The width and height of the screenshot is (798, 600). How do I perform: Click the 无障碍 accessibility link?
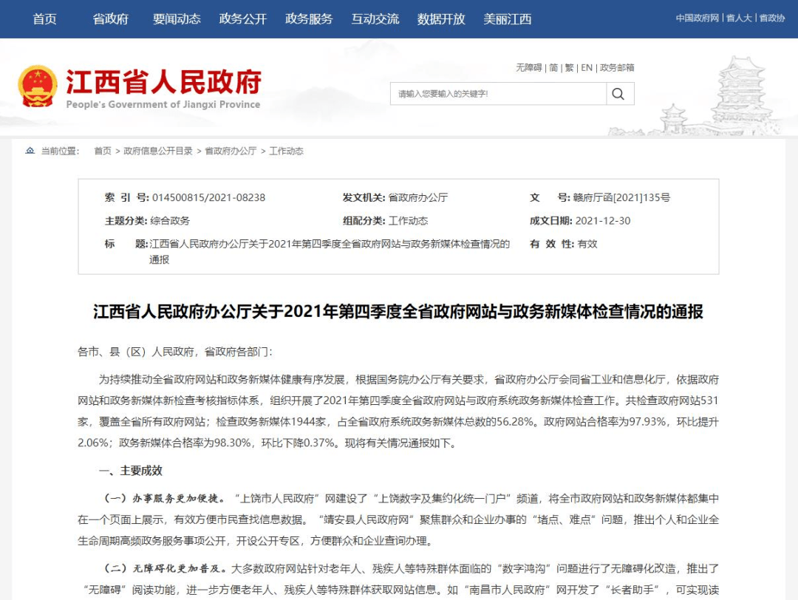click(529, 68)
